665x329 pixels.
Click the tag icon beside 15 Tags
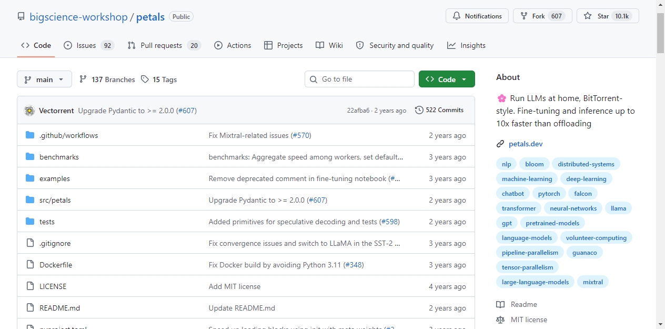(x=145, y=79)
